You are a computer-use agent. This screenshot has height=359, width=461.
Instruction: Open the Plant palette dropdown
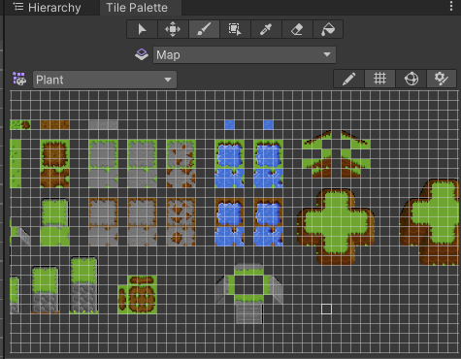tap(105, 80)
